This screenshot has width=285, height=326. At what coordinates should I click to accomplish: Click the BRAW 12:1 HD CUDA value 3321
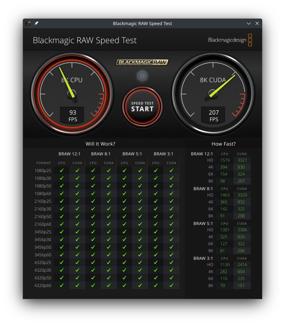[x=242, y=160]
